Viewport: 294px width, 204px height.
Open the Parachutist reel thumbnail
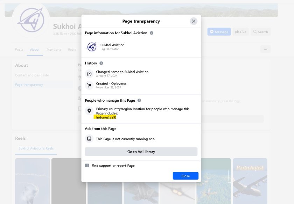(x=250, y=181)
